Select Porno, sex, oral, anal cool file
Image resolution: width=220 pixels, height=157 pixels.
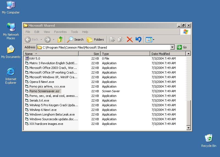[x=54, y=96]
